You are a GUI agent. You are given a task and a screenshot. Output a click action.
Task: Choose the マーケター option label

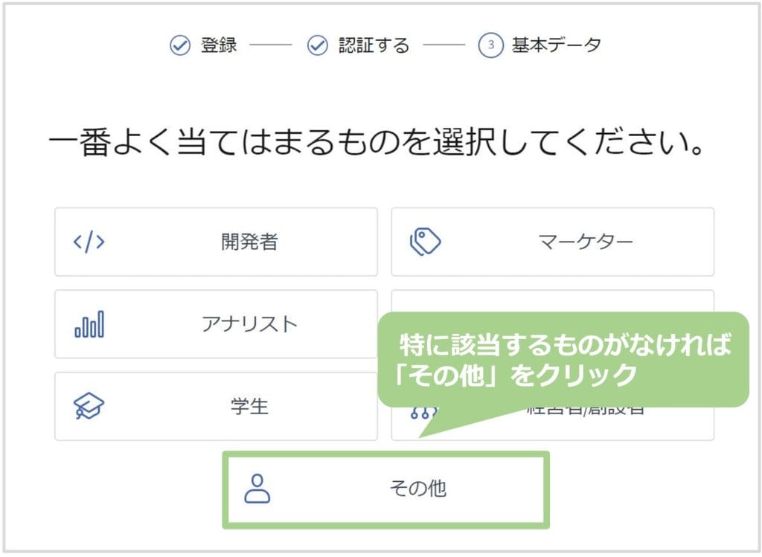pyautogui.click(x=586, y=242)
